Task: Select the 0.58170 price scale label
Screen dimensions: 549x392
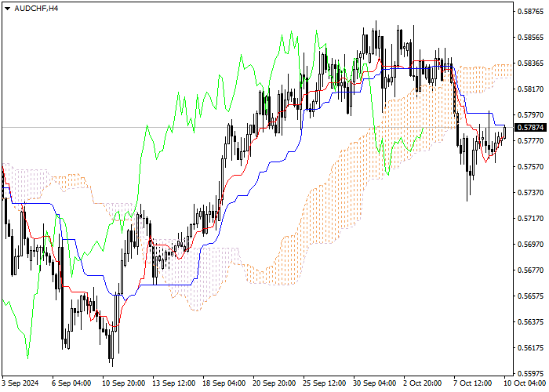Action: click(x=530, y=89)
